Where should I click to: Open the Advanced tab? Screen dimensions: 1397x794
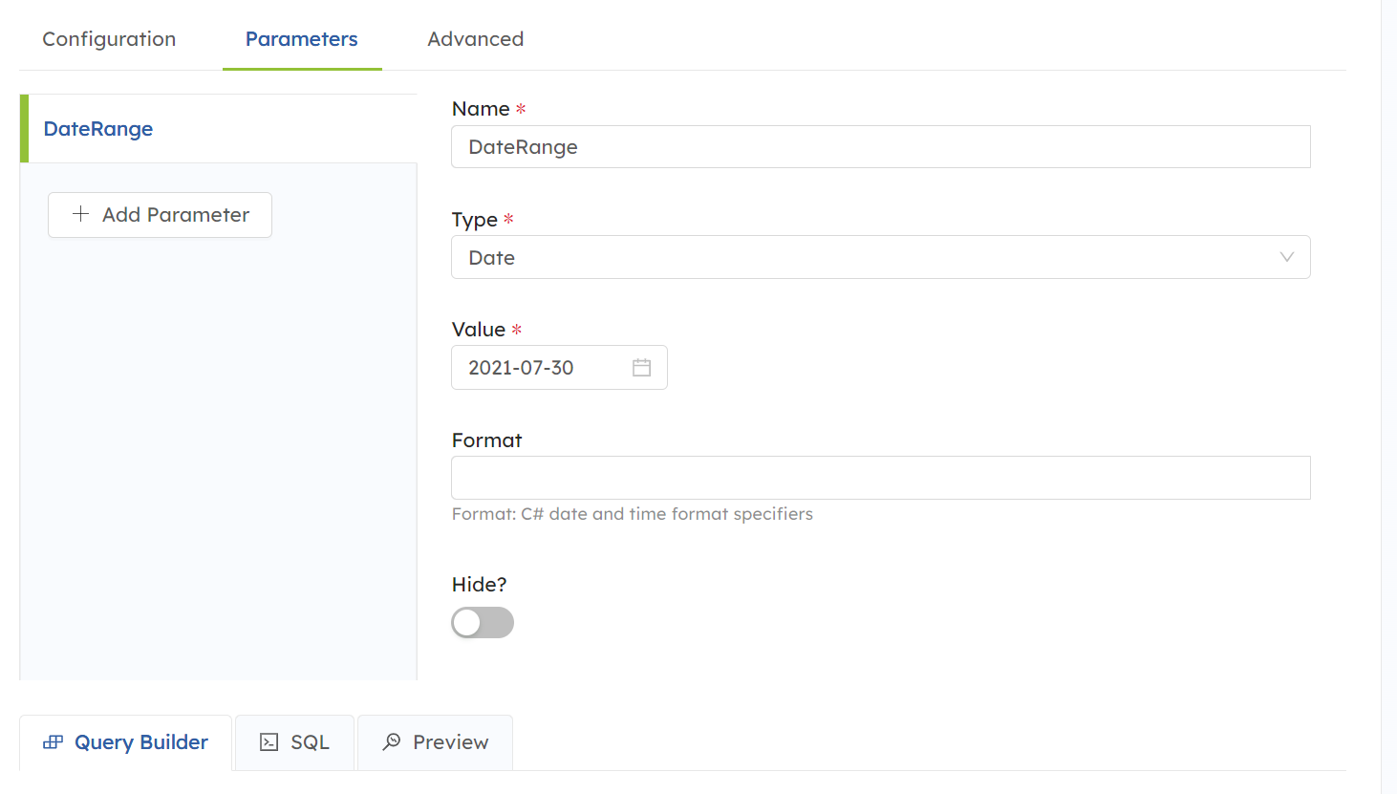tap(475, 39)
